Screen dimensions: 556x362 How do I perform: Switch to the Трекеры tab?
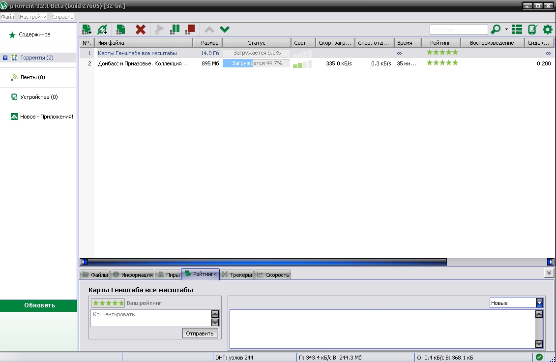[237, 275]
